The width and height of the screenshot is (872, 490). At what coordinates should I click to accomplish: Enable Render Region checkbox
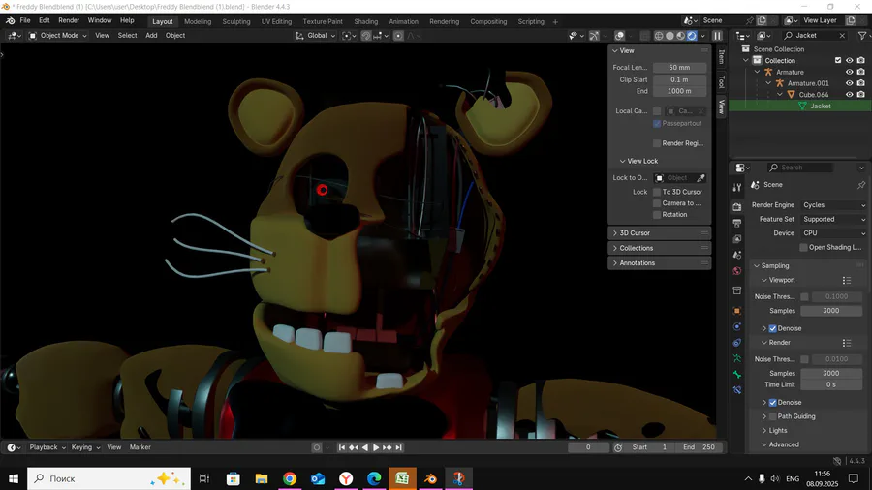tap(657, 143)
